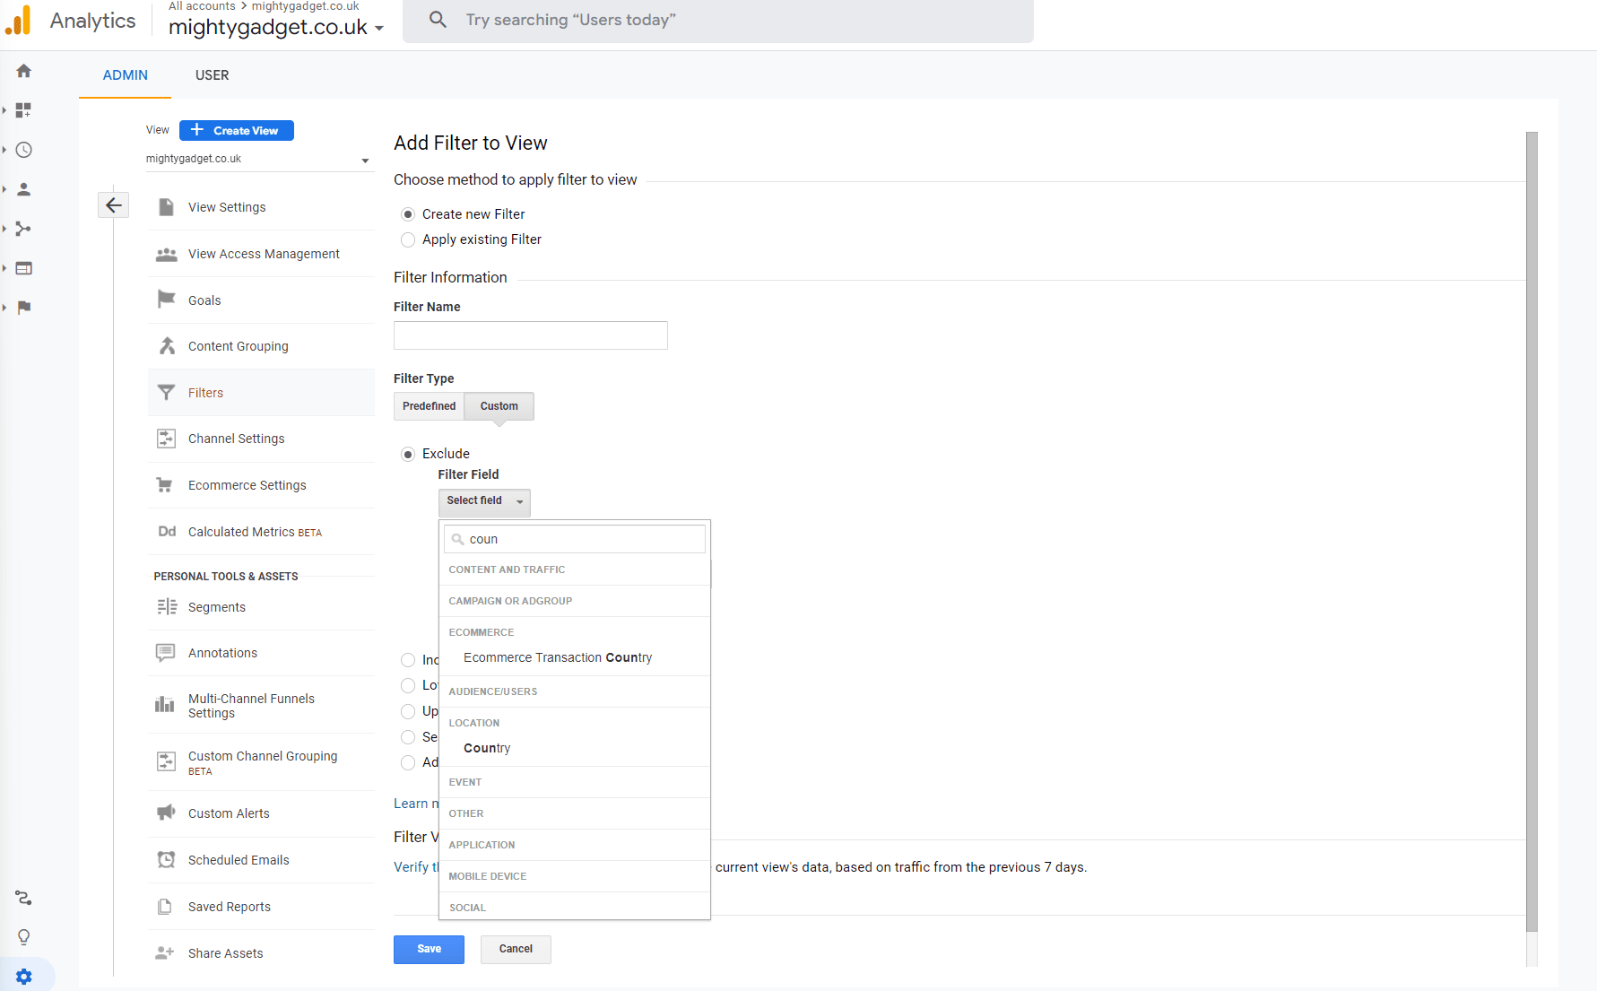Click the Conversions flag icon
This screenshot has width=1597, height=991.
(24, 308)
